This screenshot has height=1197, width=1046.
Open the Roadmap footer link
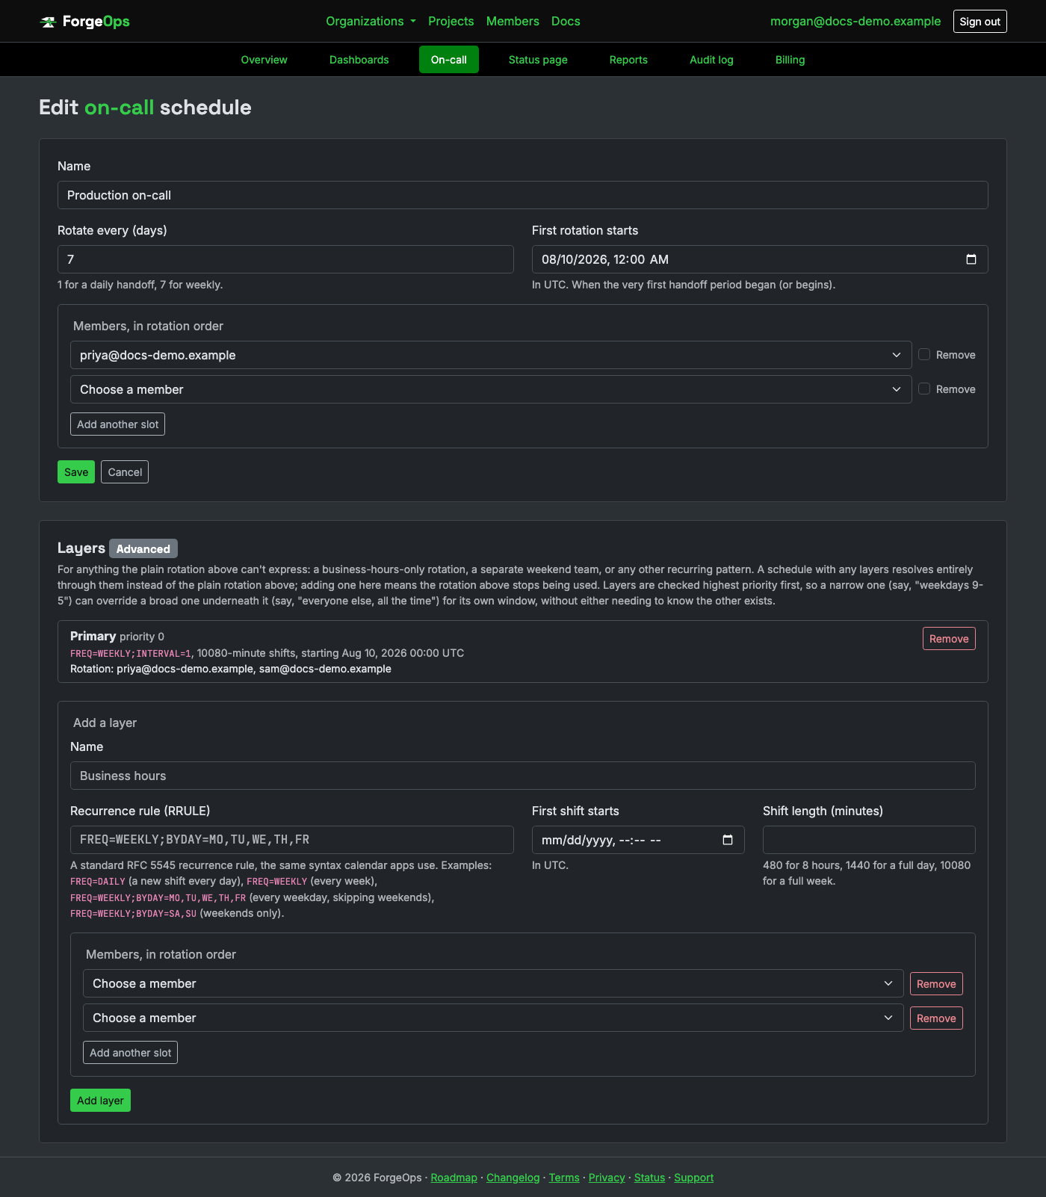(x=454, y=1178)
